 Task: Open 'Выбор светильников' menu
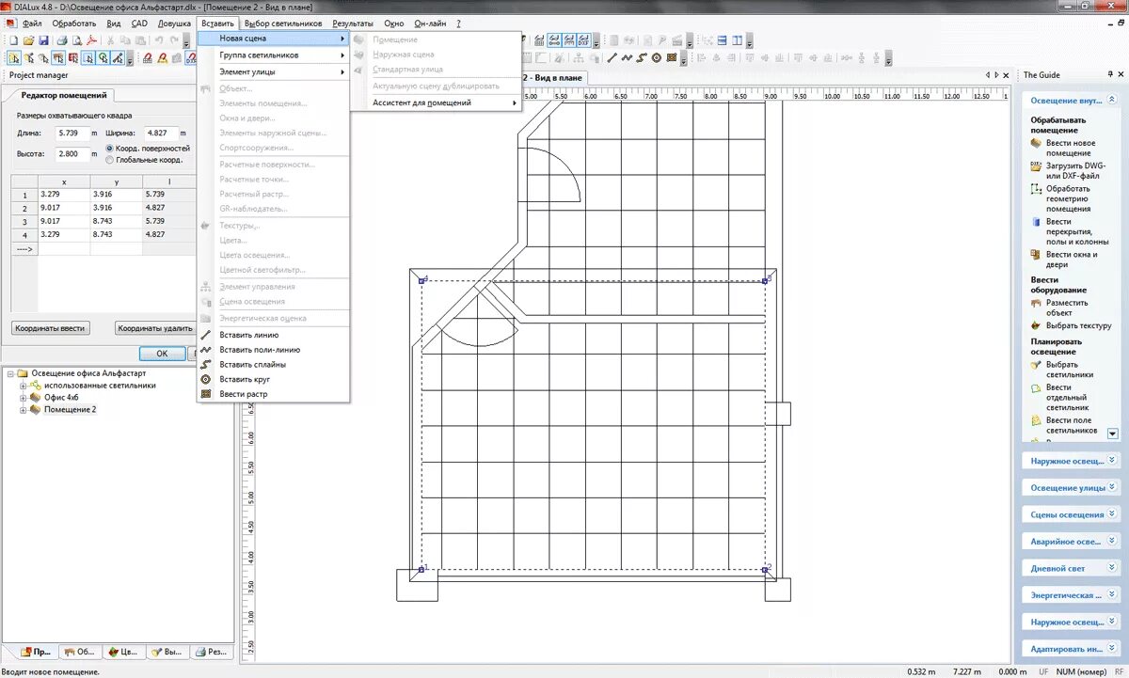282,23
